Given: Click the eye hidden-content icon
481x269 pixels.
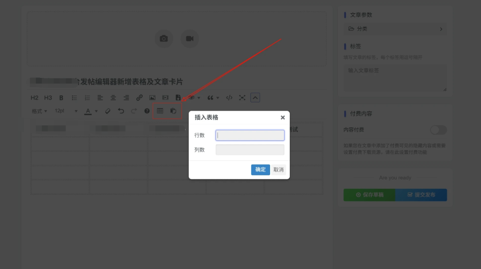Looking at the screenshot, I should (192, 98).
